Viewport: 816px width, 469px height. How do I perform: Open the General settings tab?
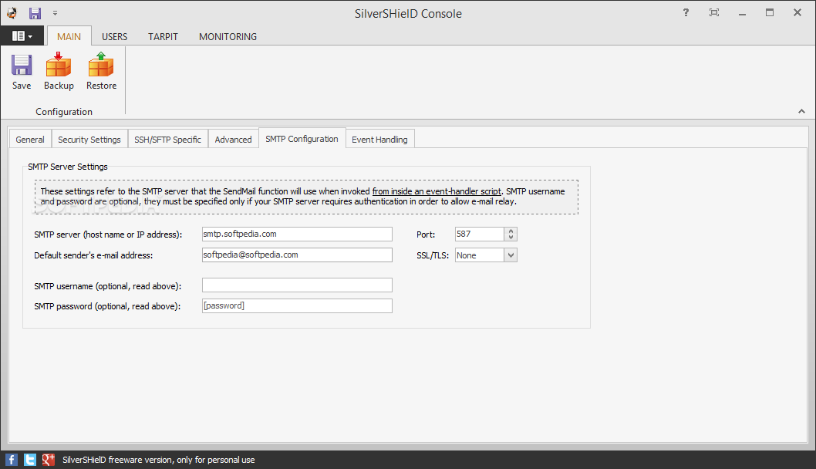pos(30,139)
